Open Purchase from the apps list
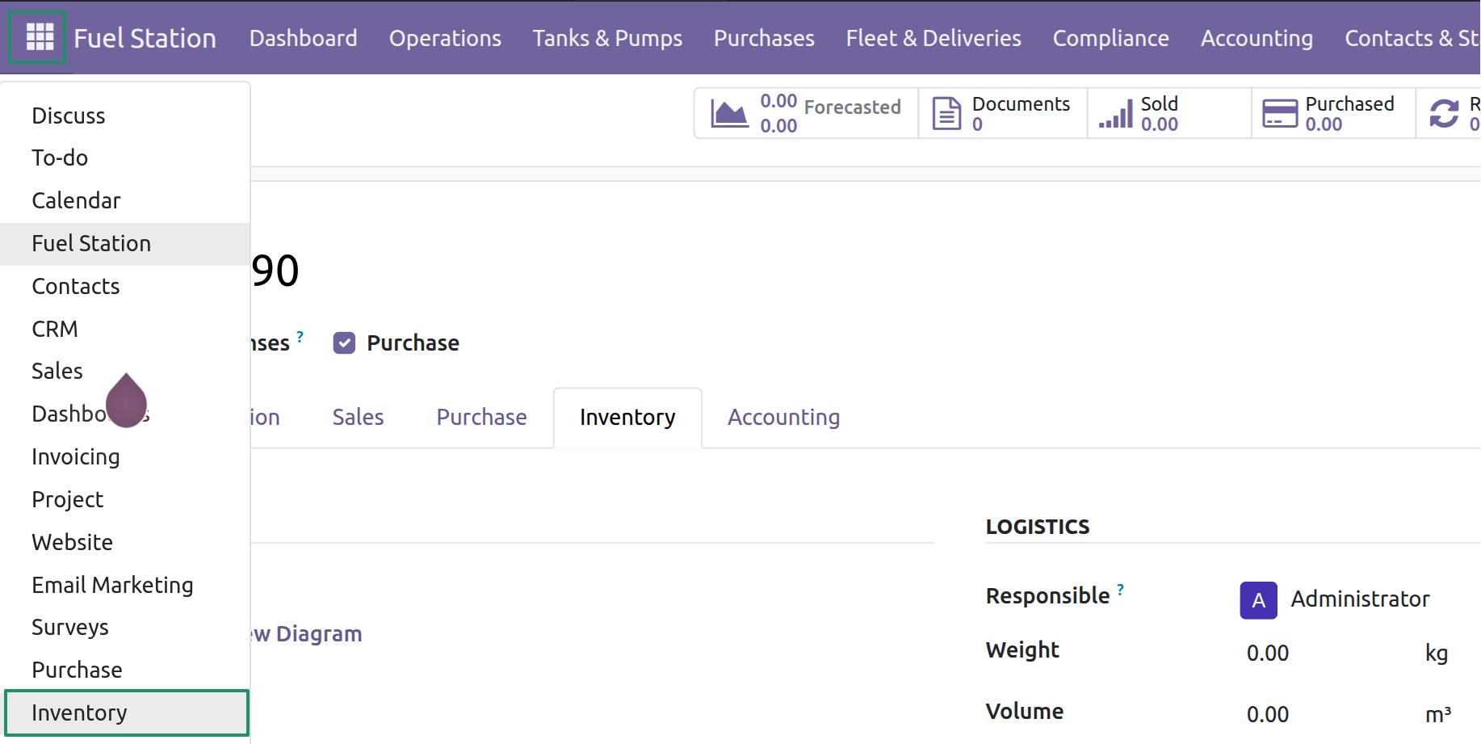The height and width of the screenshot is (744, 1481). click(x=125, y=670)
